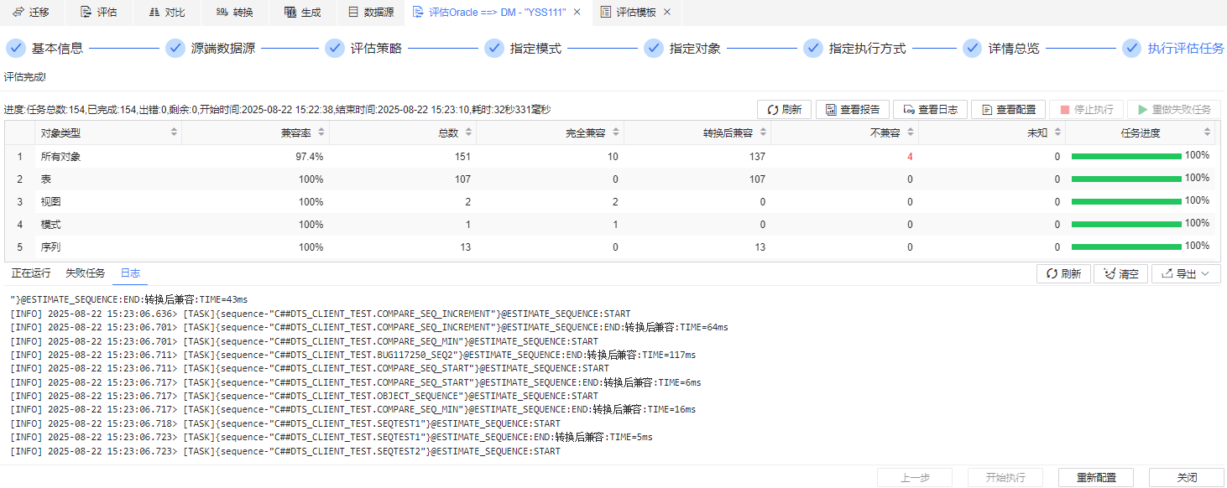
Task: Switch to the 对比 tab
Action: pos(166,13)
